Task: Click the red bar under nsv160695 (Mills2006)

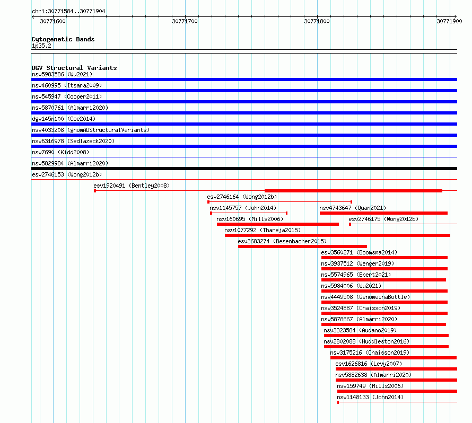Action: click(277, 224)
